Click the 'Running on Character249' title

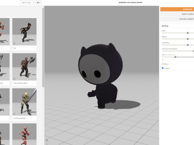130,2
